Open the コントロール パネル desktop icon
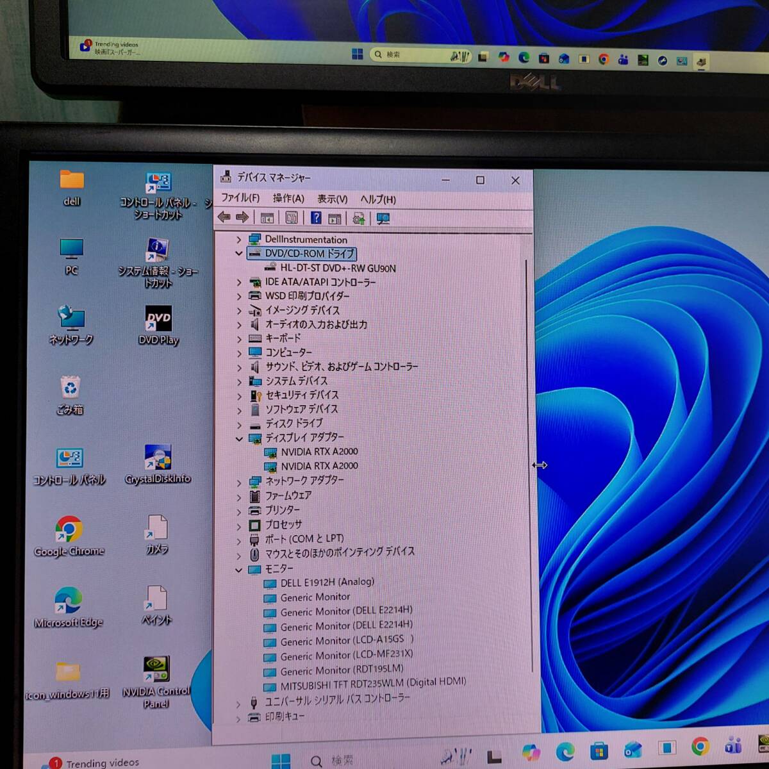 (x=69, y=467)
